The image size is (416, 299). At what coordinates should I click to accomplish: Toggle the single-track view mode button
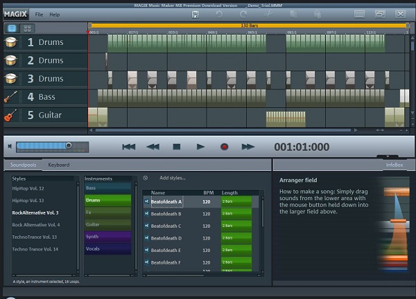point(12,28)
